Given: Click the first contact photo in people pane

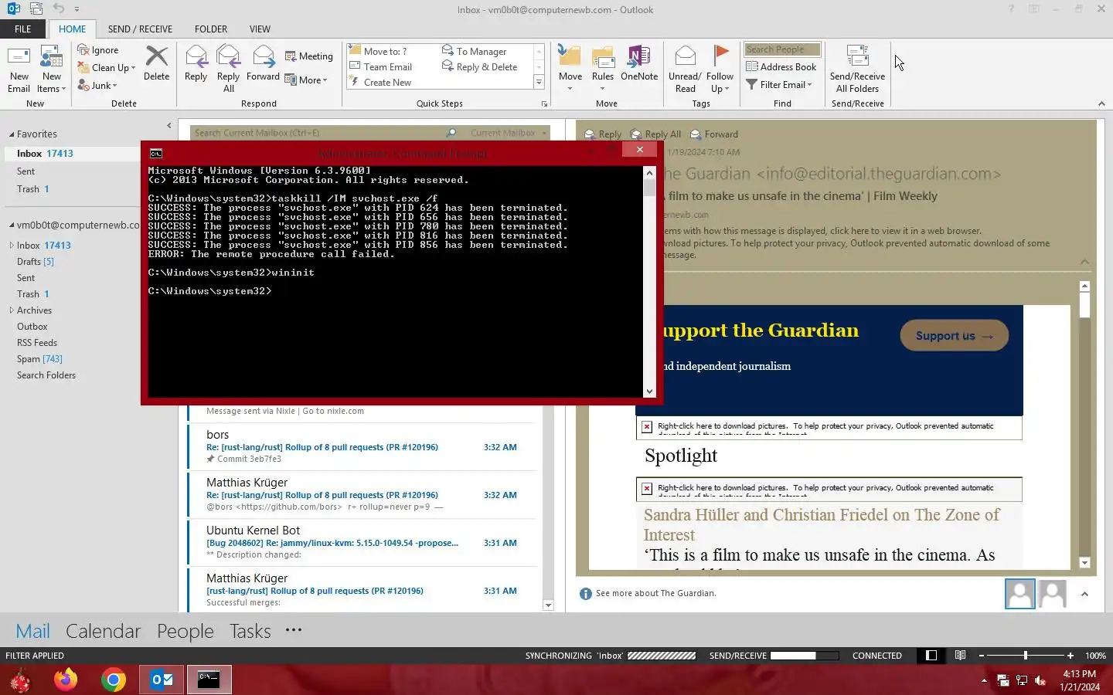Looking at the screenshot, I should 1020,594.
